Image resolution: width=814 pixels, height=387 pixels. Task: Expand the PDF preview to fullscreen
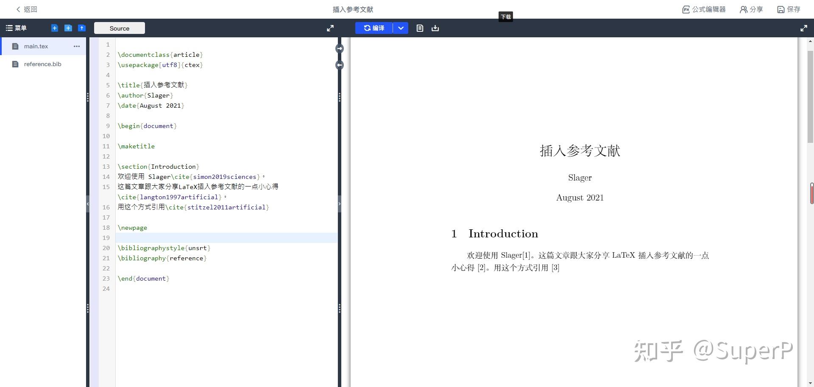tap(803, 28)
